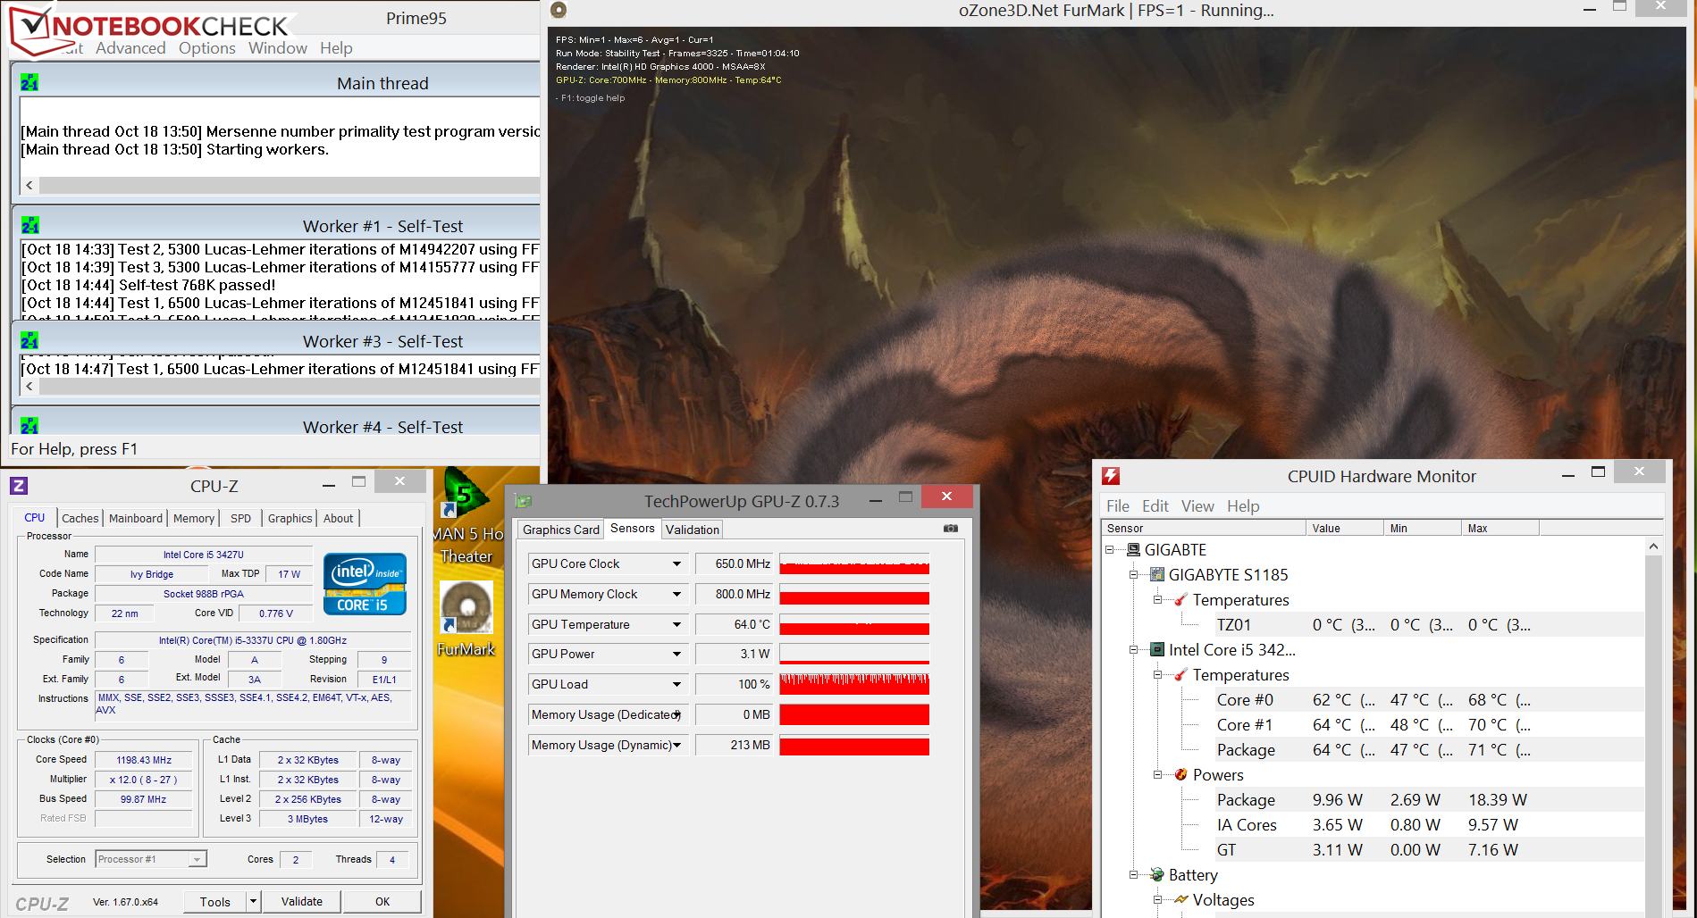1697x918 pixels.
Task: Open the About tab in CPU-Z
Action: (x=339, y=518)
